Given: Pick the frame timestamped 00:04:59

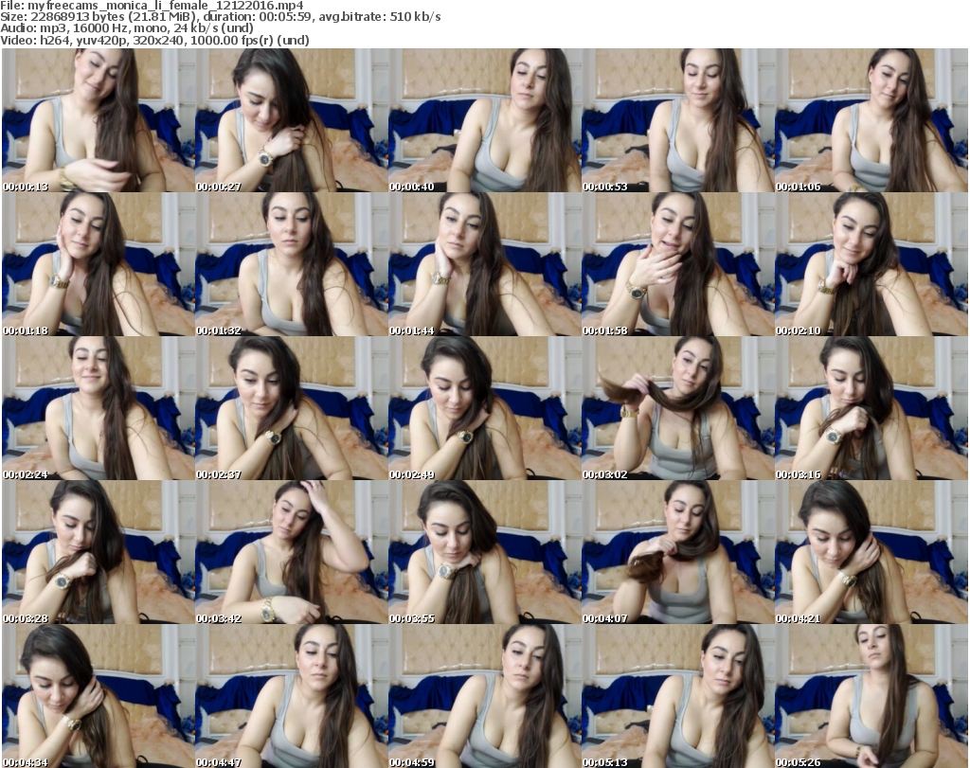Looking at the screenshot, I should coord(484,696).
